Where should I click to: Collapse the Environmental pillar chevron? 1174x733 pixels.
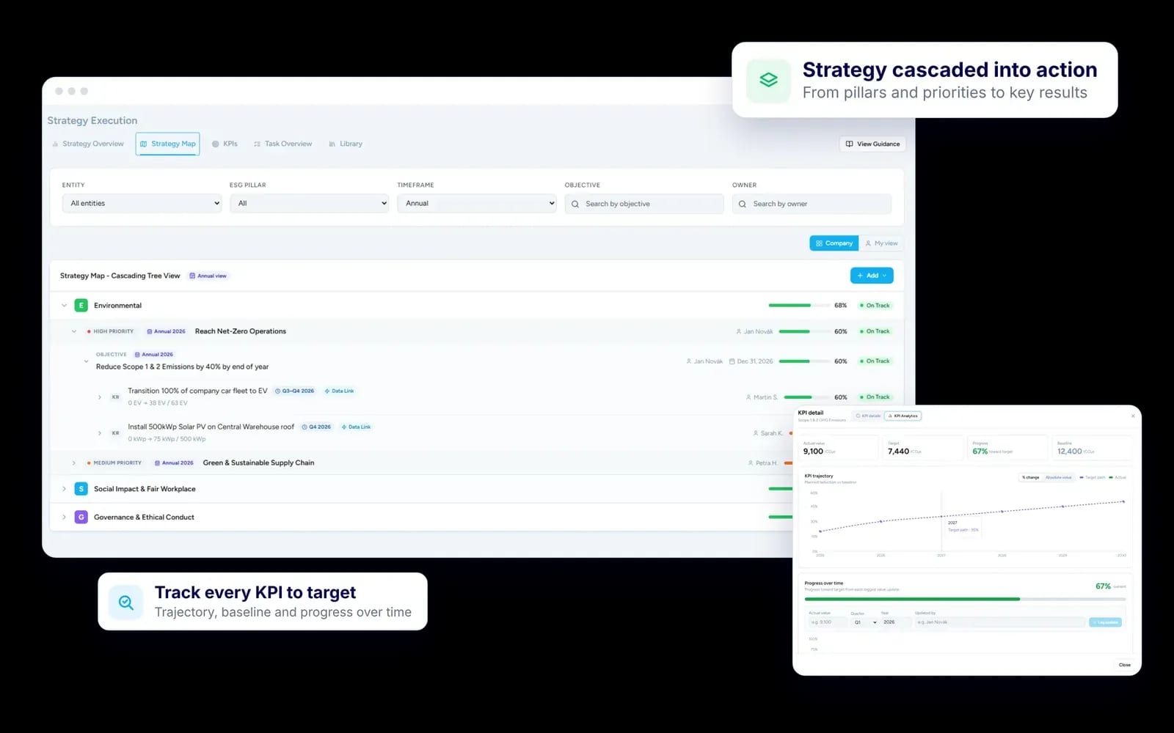(x=64, y=305)
